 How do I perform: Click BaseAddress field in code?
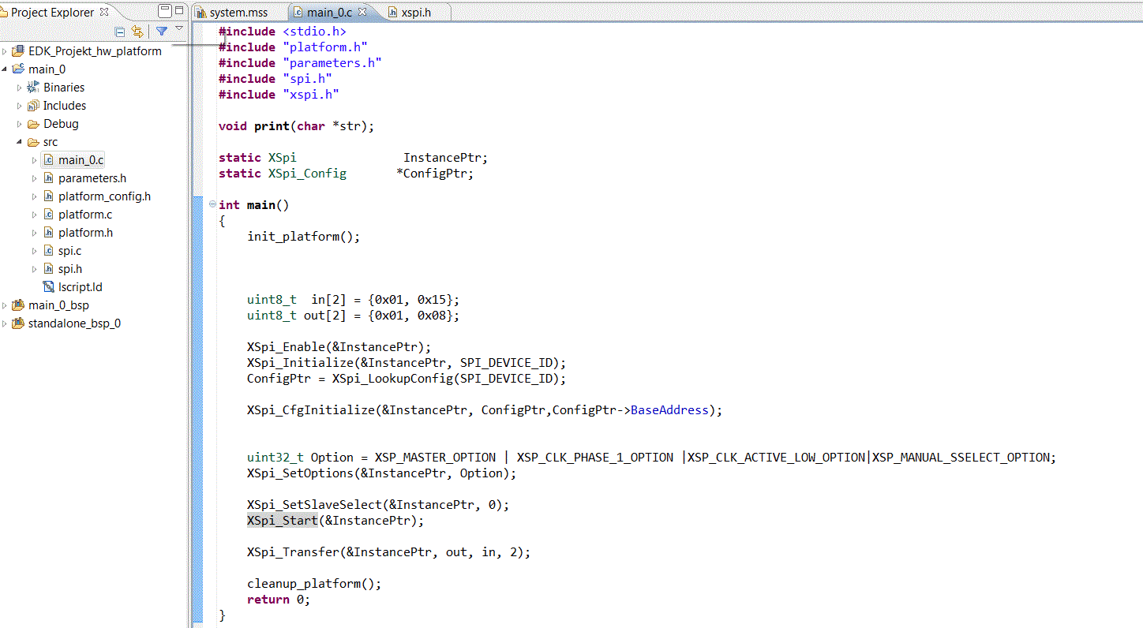[669, 410]
